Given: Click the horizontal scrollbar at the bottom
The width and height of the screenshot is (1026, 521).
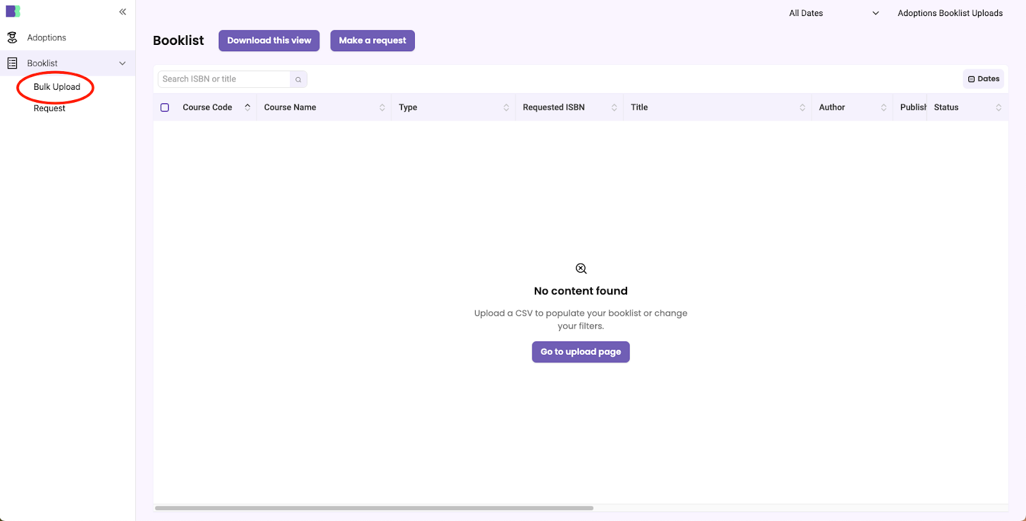Looking at the screenshot, I should [x=374, y=508].
